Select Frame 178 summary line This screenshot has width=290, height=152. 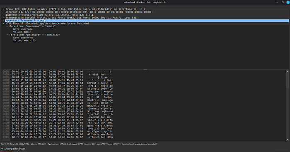point(75,9)
